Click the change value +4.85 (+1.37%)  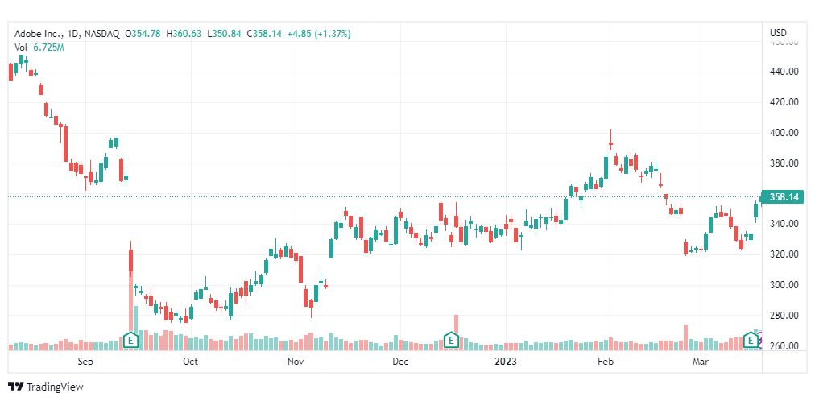click(319, 34)
